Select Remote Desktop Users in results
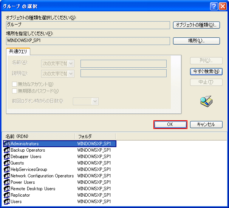The width and height of the screenshot is (229, 208). (x=33, y=189)
